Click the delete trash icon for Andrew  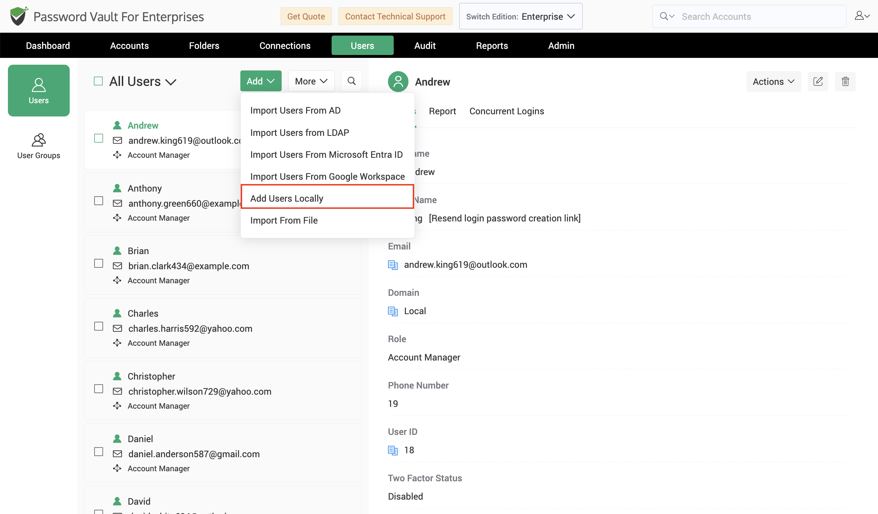tap(845, 82)
